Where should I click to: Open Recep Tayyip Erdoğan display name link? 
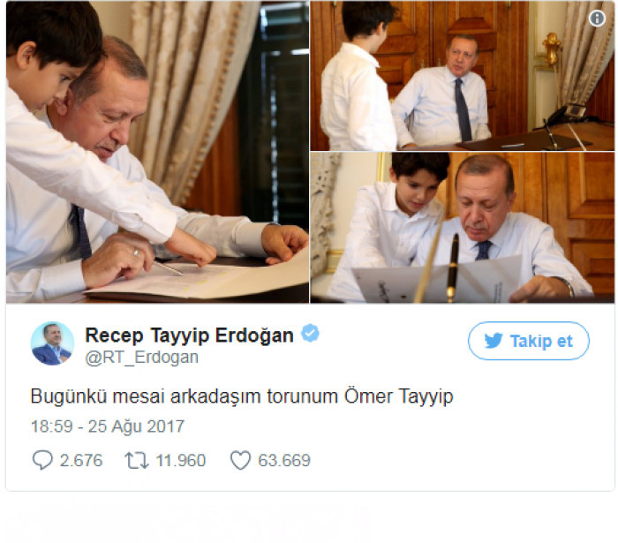click(189, 336)
